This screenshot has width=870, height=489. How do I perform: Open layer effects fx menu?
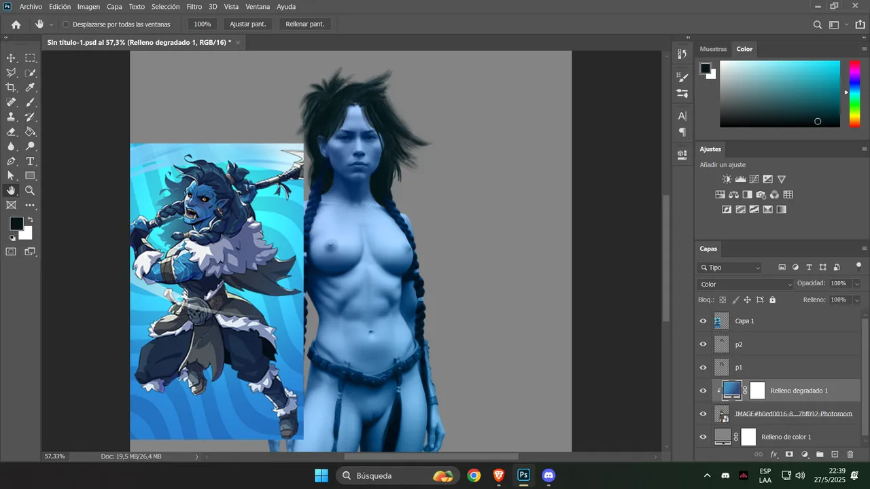774,454
